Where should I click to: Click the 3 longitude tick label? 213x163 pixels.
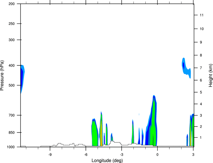pyautogui.click(x=193, y=154)
